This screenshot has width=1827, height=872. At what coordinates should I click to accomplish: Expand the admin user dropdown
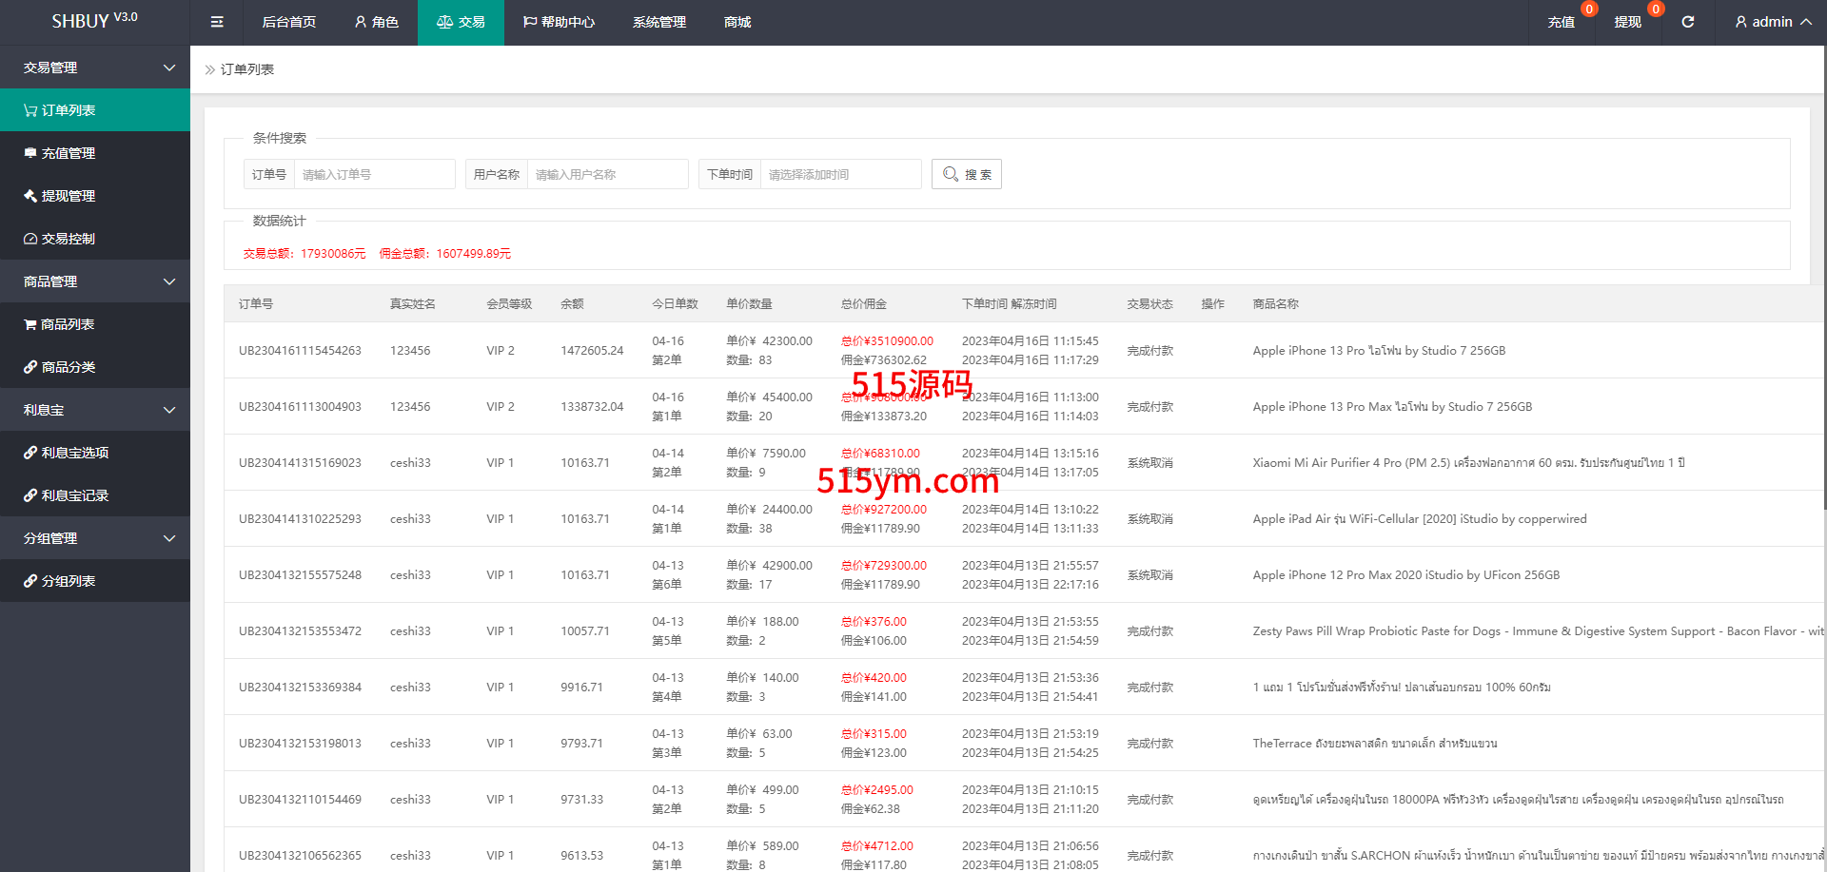tap(1772, 22)
